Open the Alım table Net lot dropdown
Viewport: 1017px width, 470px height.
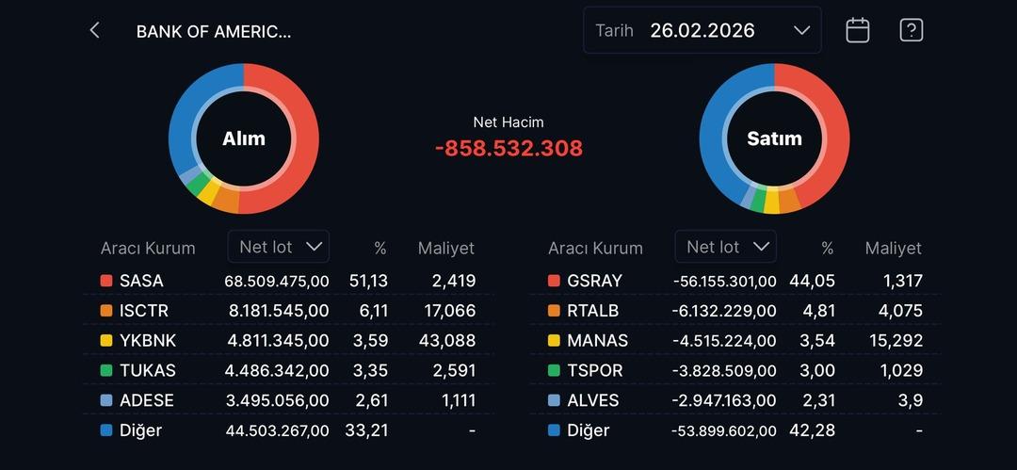(279, 247)
